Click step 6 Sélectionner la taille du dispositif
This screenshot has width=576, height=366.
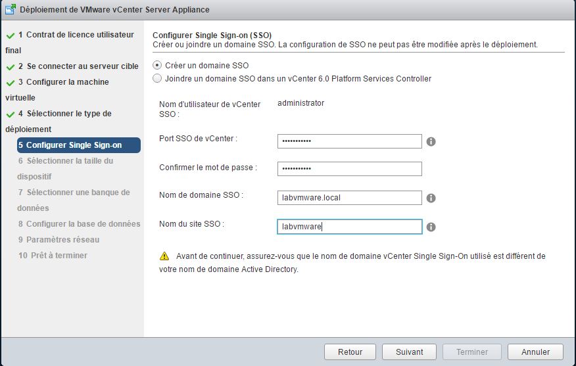(65, 168)
